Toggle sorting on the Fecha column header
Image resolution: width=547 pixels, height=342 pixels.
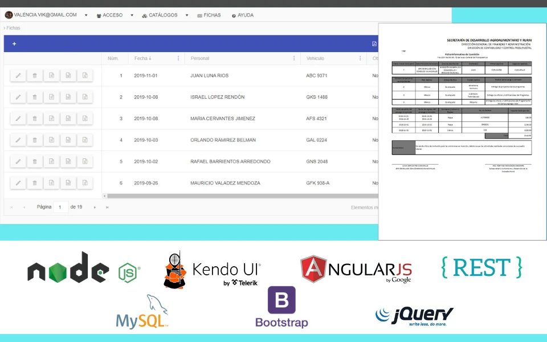pos(142,58)
